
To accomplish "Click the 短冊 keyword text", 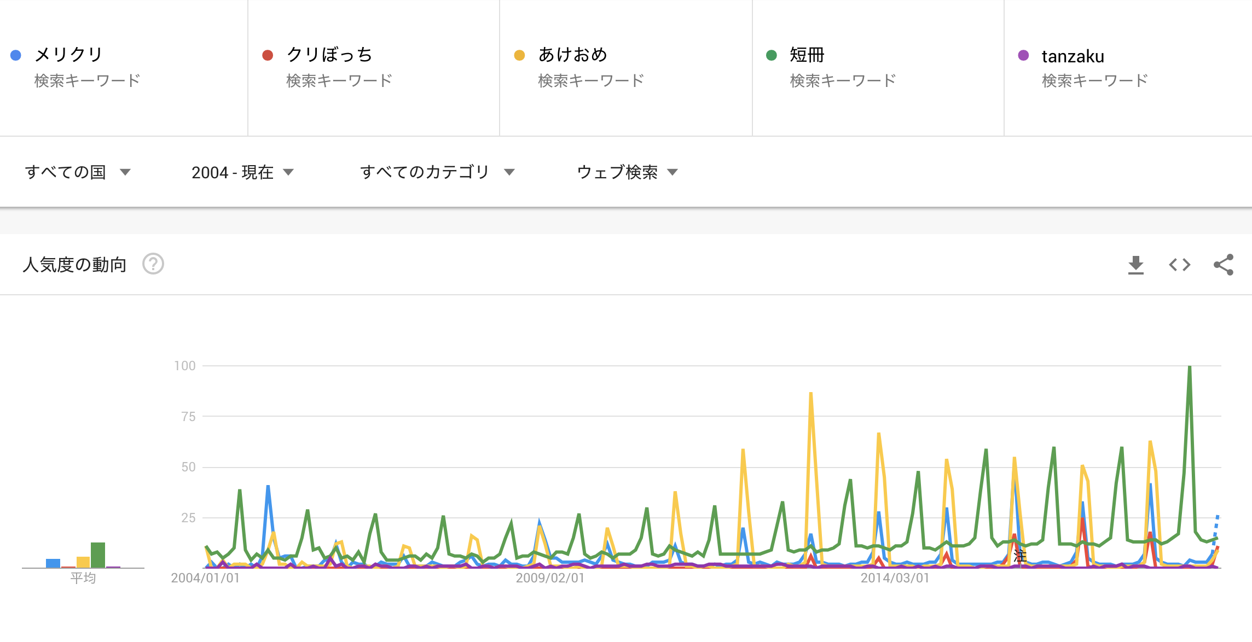I will click(807, 55).
